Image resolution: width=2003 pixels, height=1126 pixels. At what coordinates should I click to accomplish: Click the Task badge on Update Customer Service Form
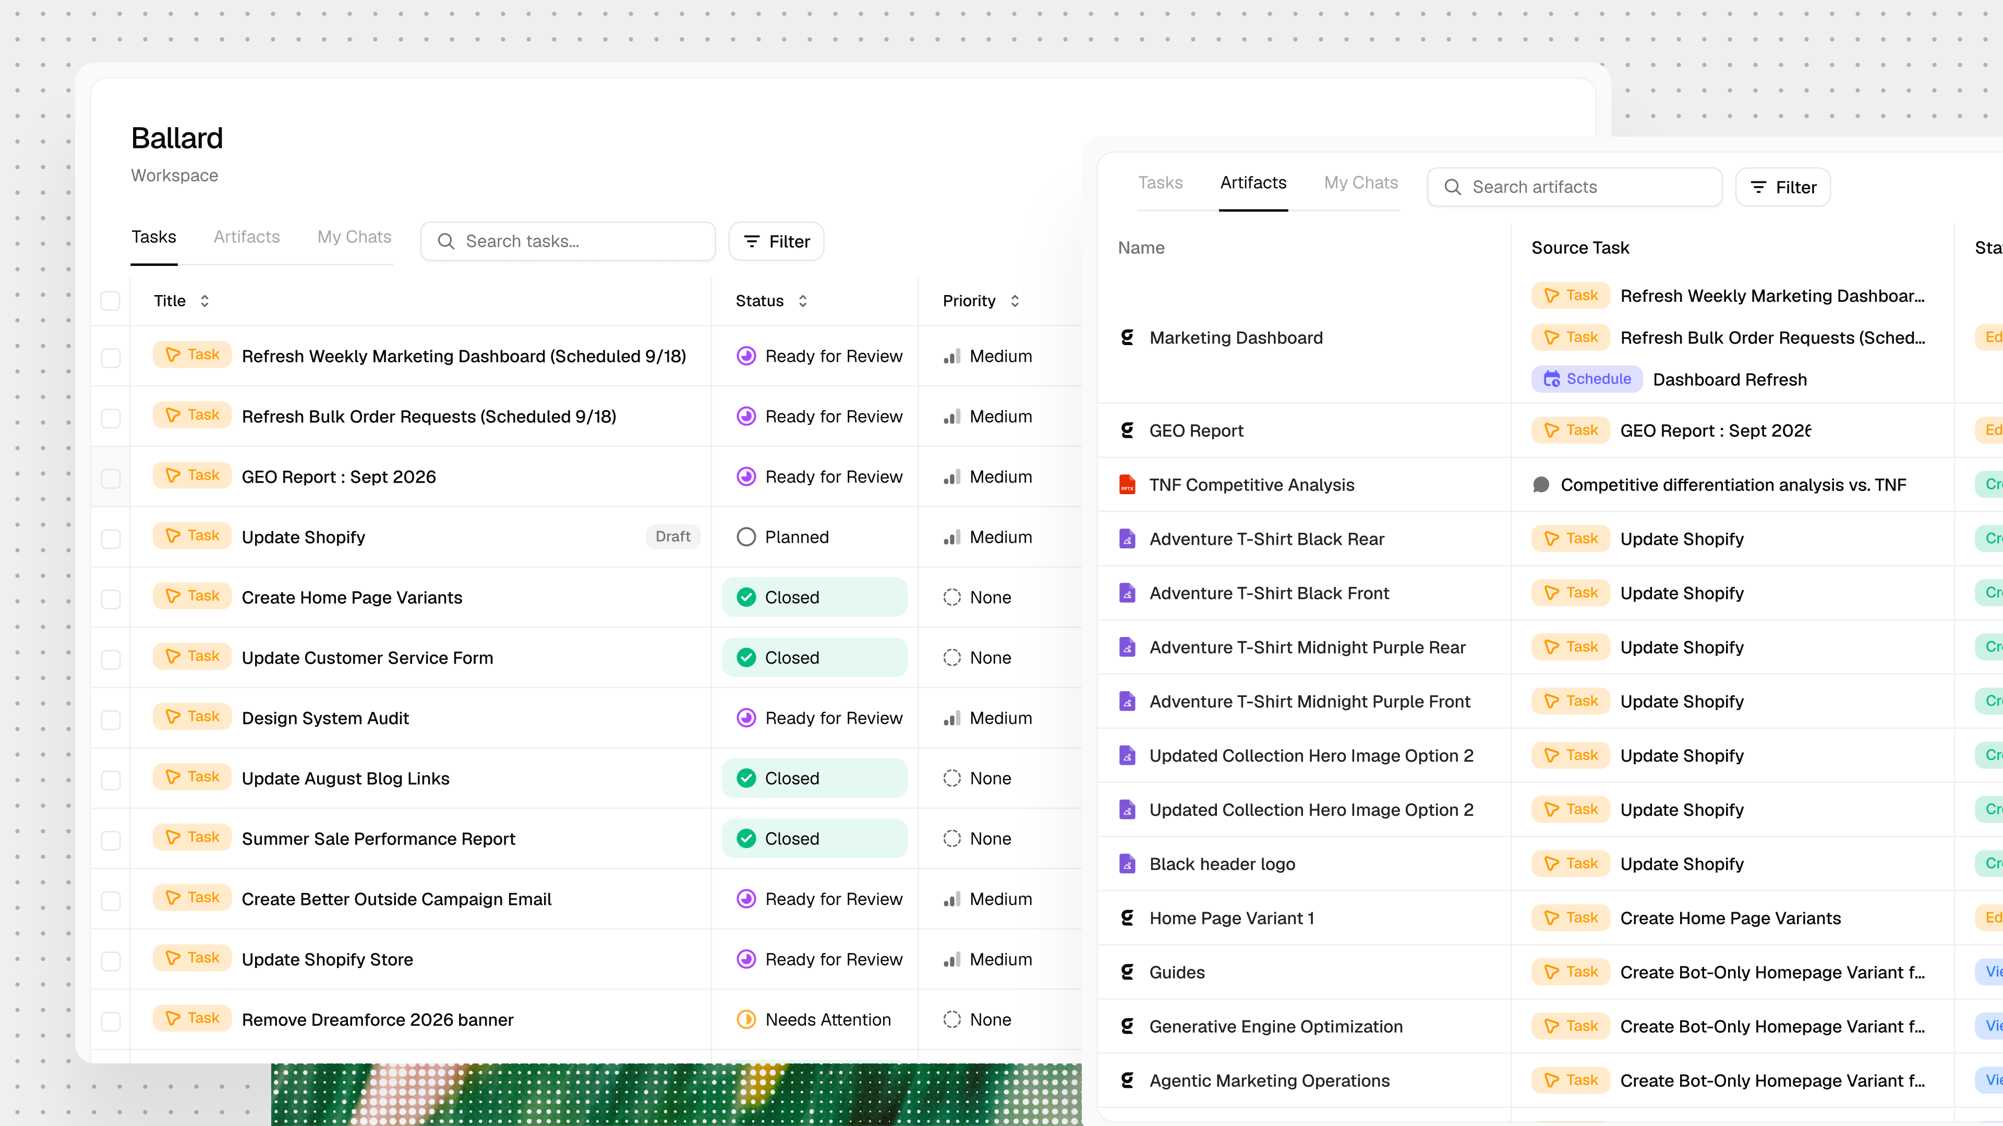point(192,657)
